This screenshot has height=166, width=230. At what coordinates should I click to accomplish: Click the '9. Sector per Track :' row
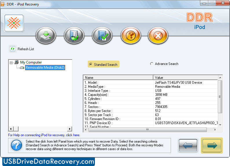[99, 115]
